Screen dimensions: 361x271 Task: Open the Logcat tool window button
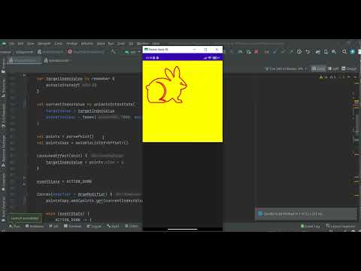tap(94, 226)
